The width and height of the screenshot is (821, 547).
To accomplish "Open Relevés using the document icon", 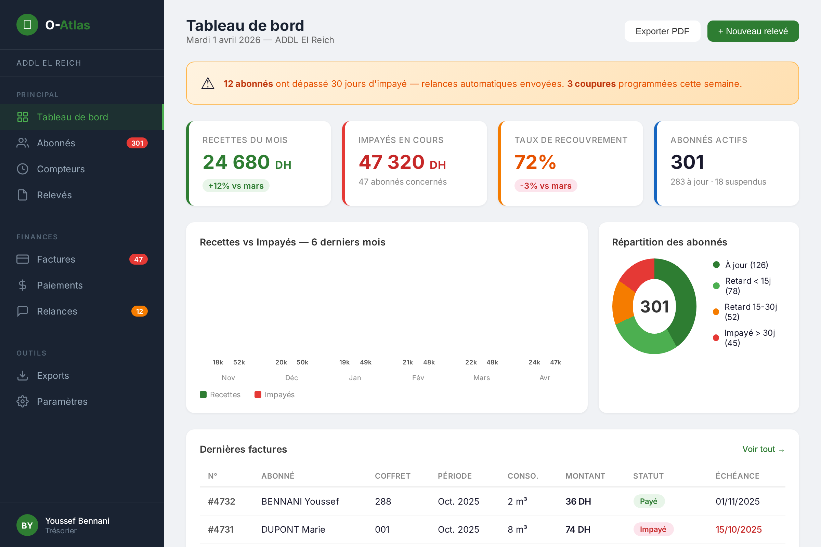I will pyautogui.click(x=22, y=195).
